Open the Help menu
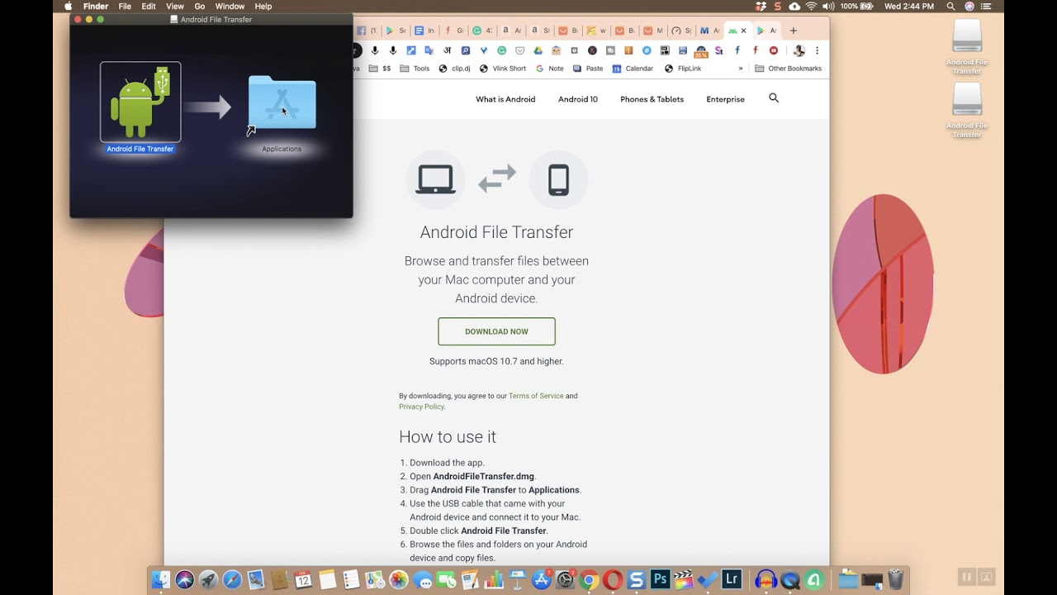Viewport: 1057px width, 595px height. 263,6
